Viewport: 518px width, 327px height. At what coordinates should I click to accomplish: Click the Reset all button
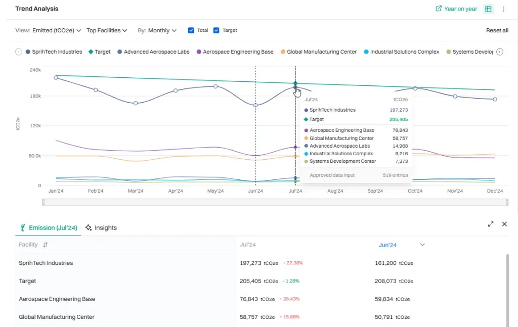[497, 30]
